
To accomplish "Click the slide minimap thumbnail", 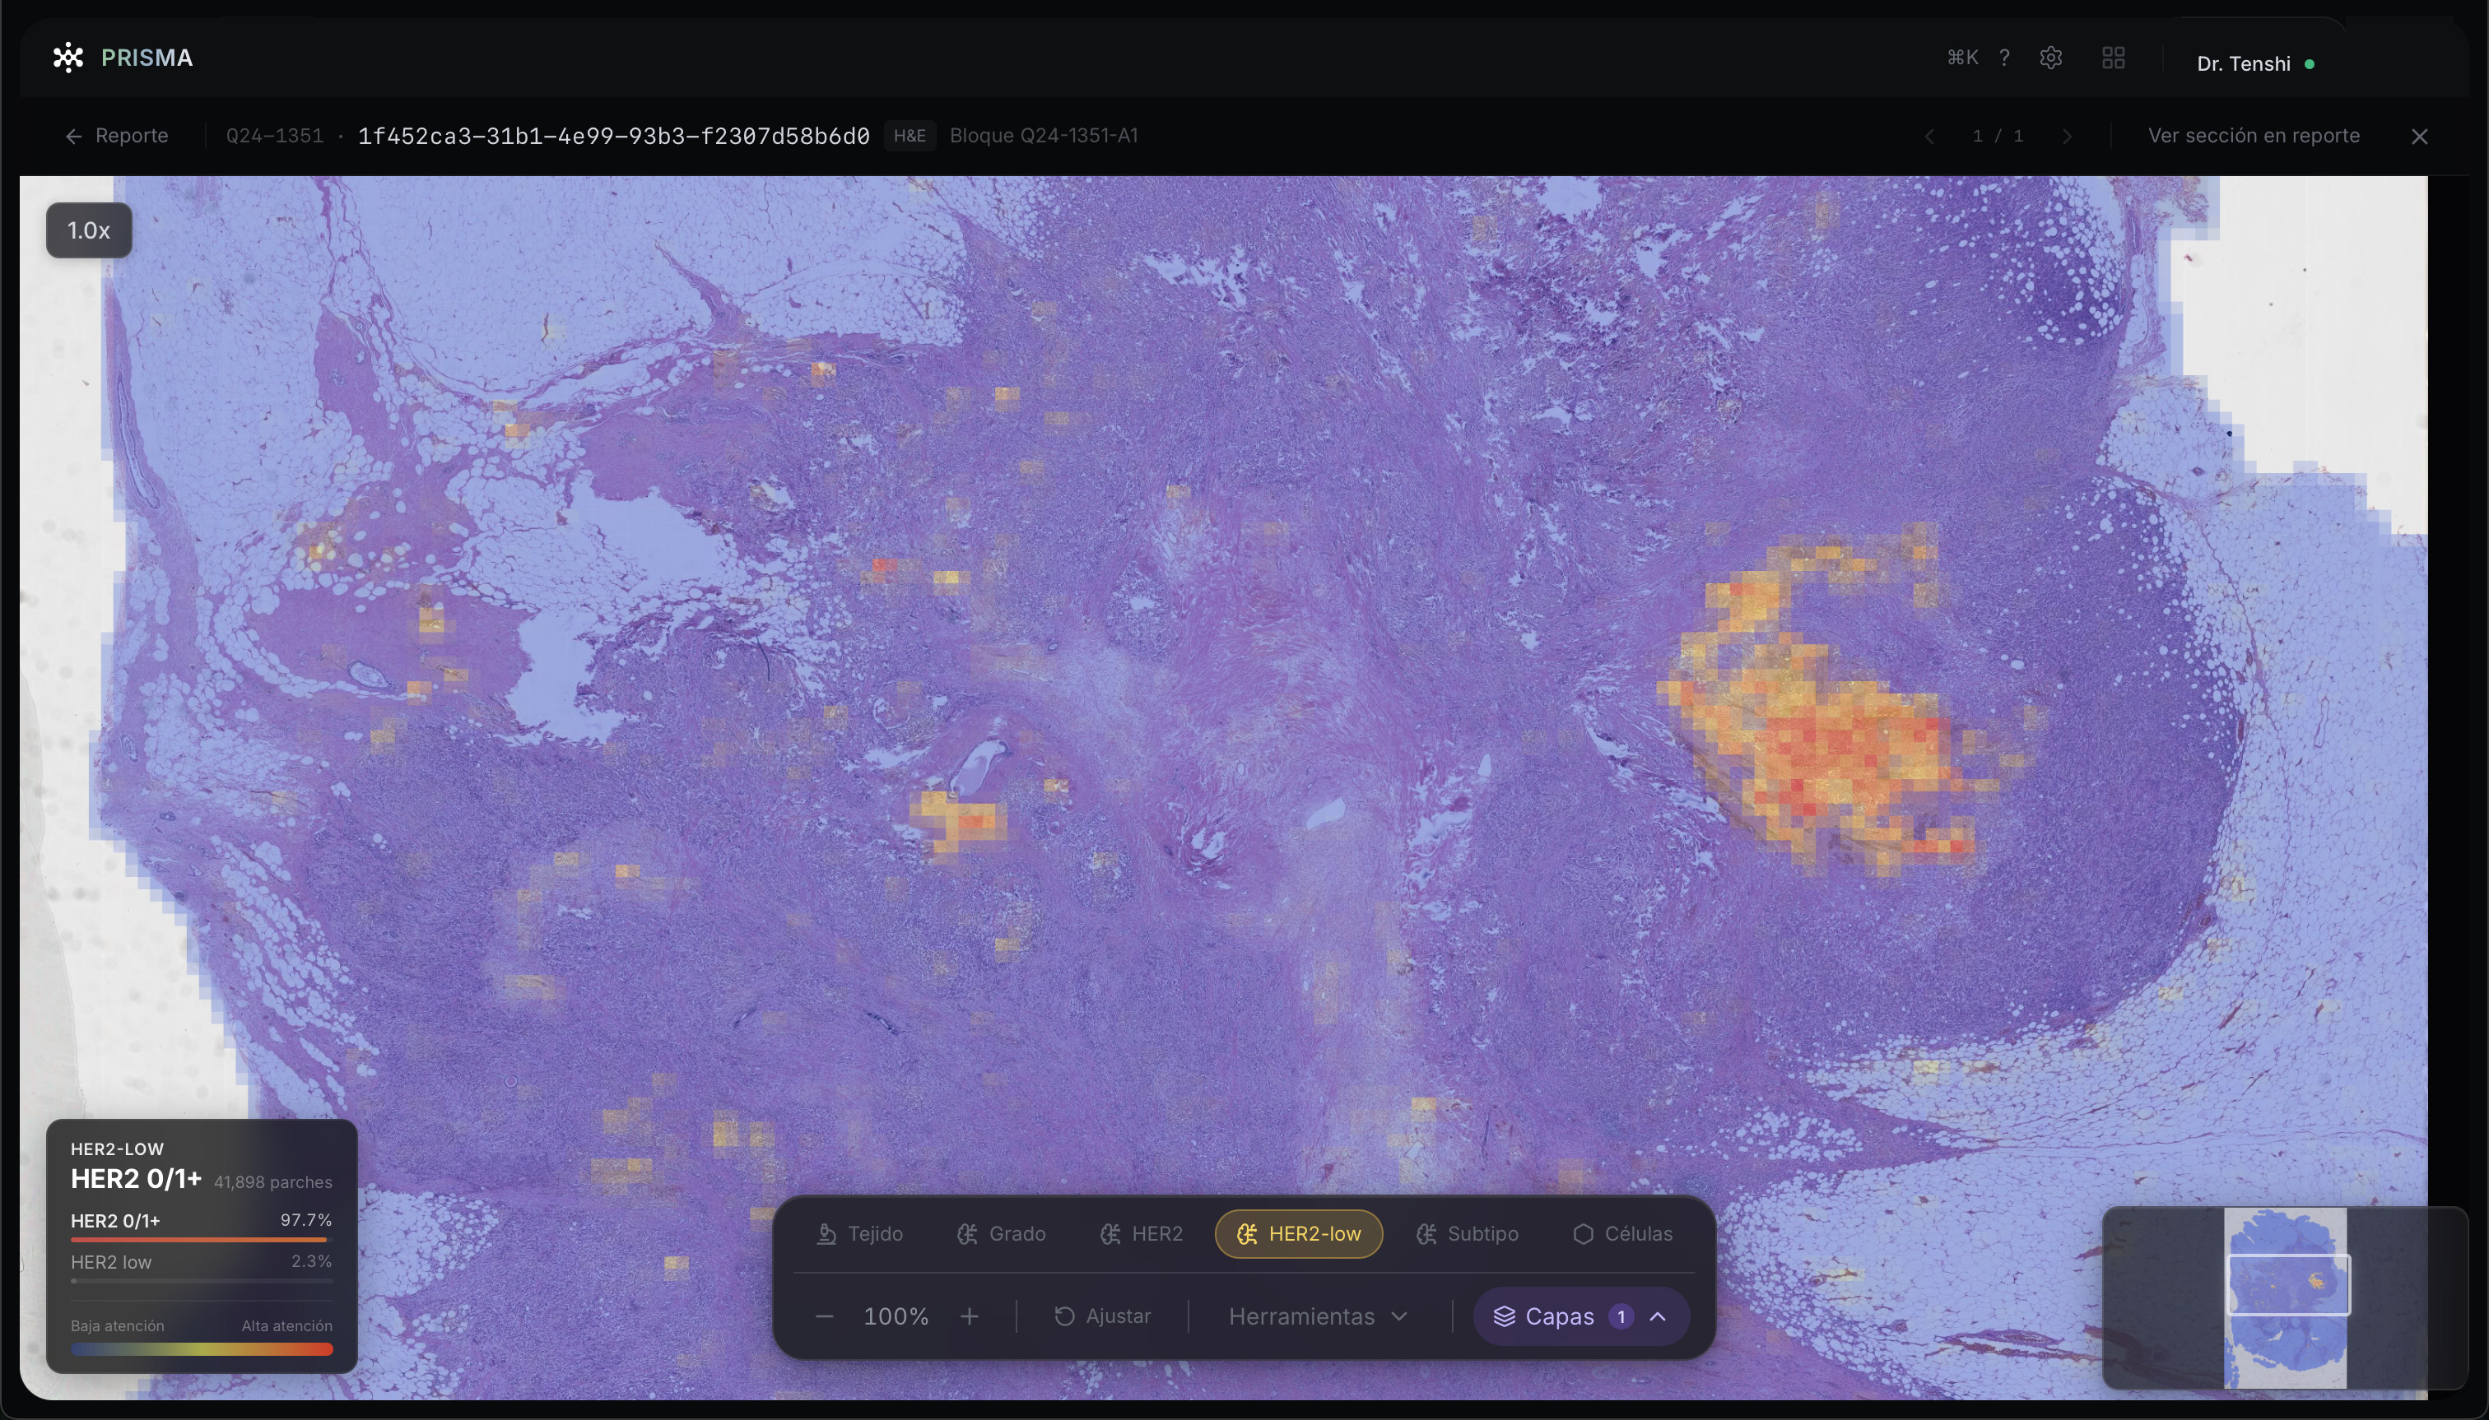I will [2285, 1297].
